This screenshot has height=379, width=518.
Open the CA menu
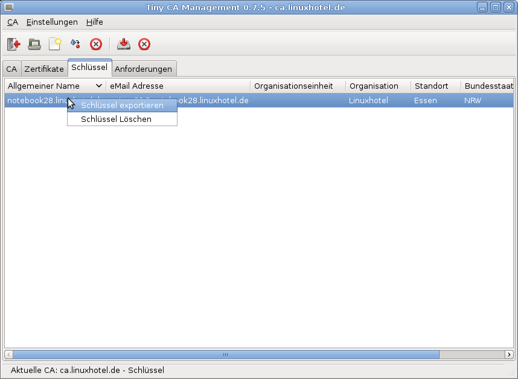pos(13,22)
